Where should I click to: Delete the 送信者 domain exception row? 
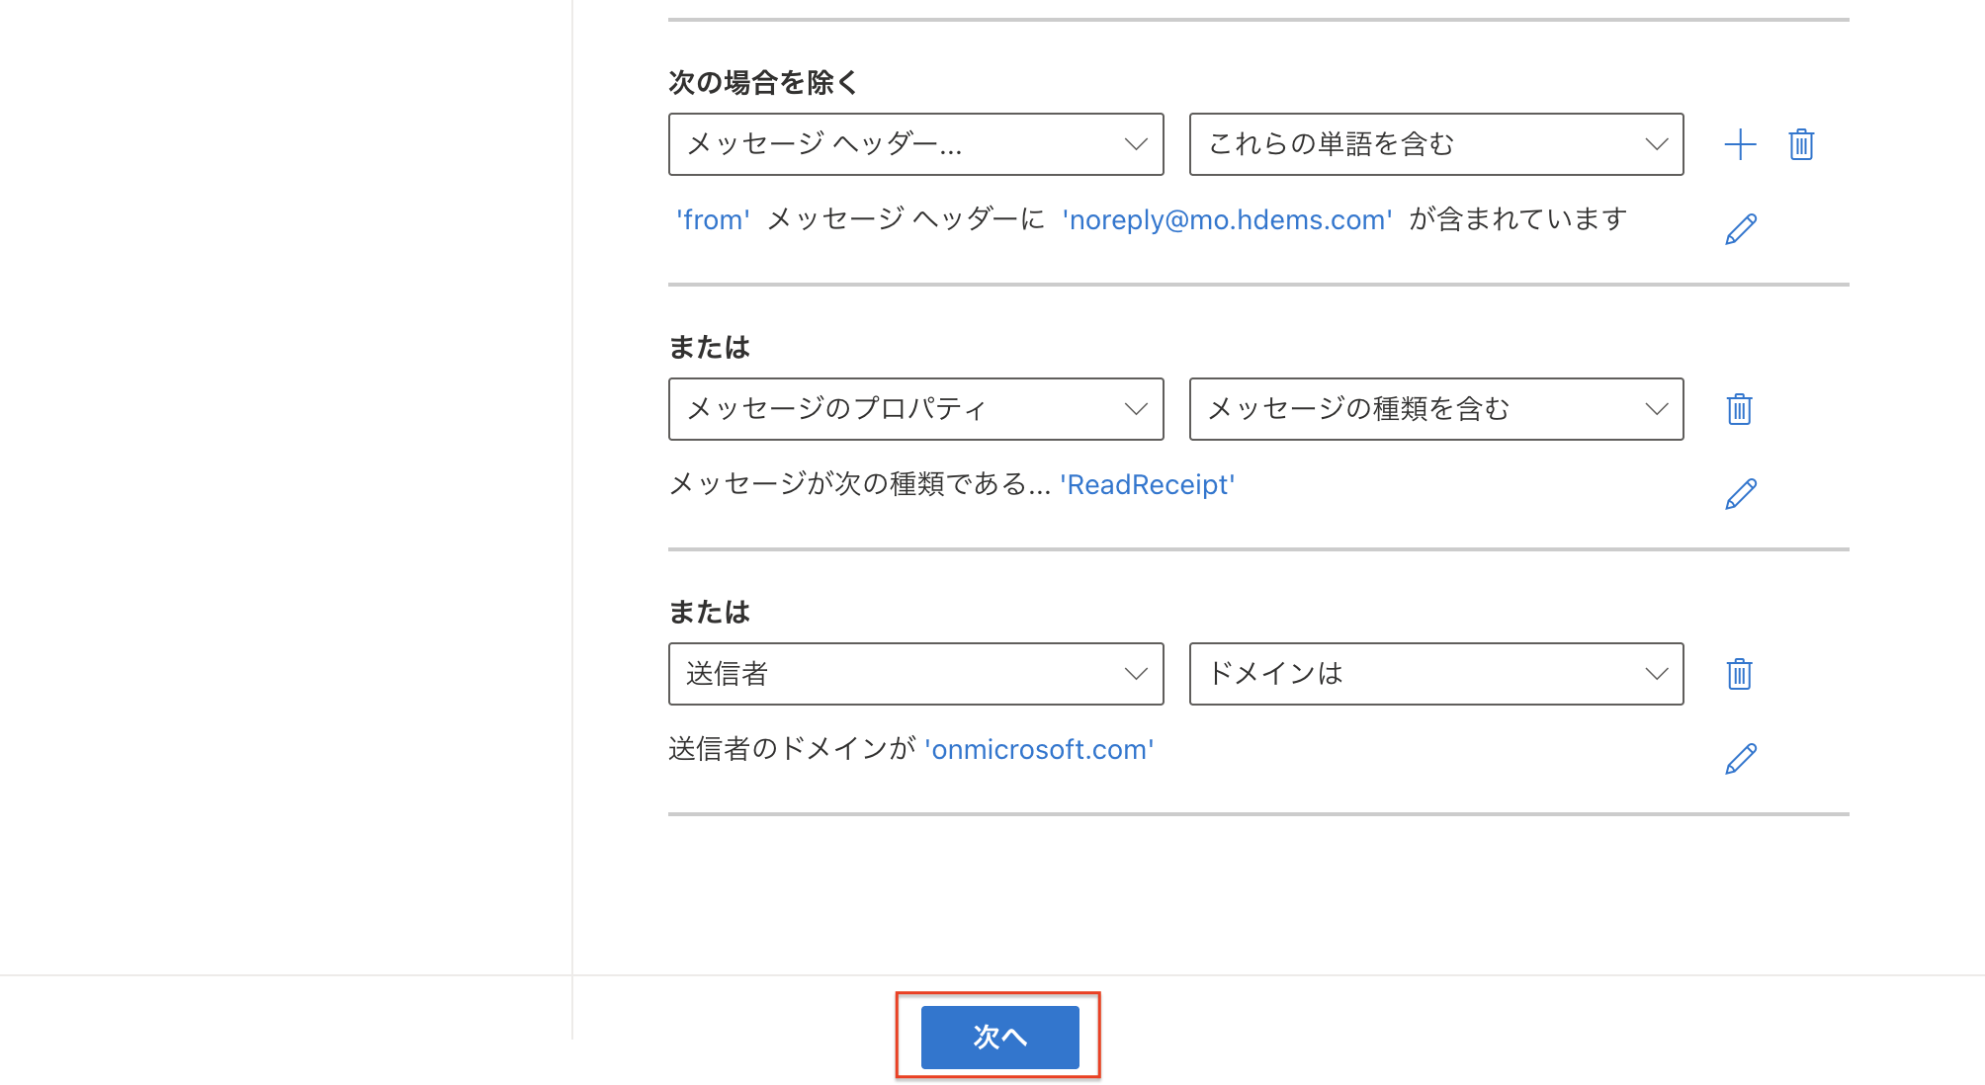tap(1739, 674)
